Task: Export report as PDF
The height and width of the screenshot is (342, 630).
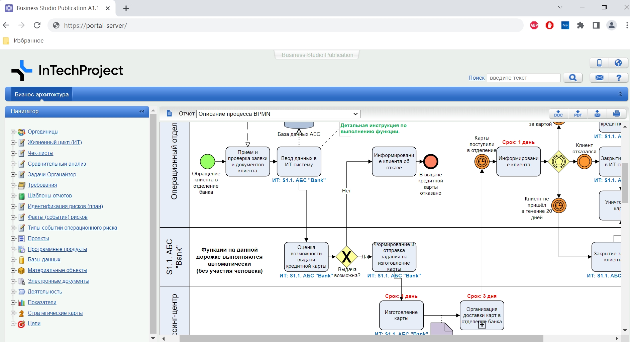Action: 578,114
